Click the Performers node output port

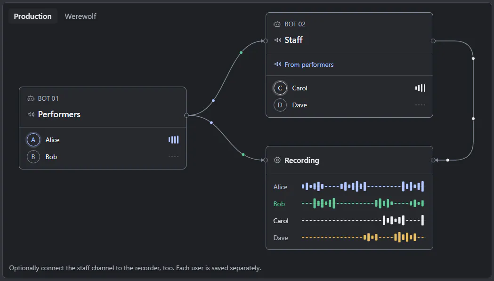click(x=186, y=115)
